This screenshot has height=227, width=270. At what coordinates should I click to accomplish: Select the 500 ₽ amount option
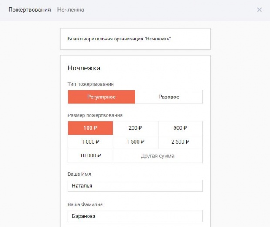(180, 128)
